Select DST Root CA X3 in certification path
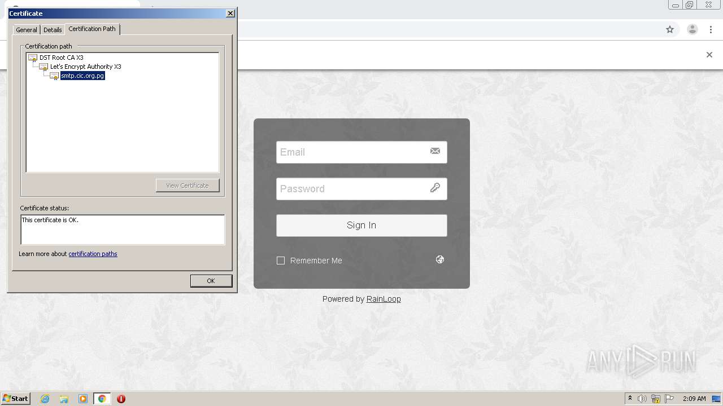The width and height of the screenshot is (723, 406). 61,58
